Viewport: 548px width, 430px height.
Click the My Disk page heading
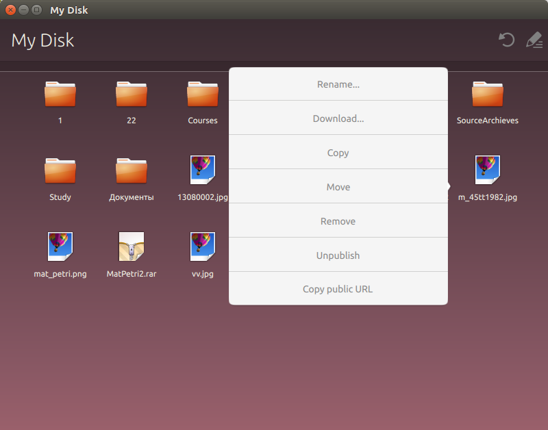(42, 40)
